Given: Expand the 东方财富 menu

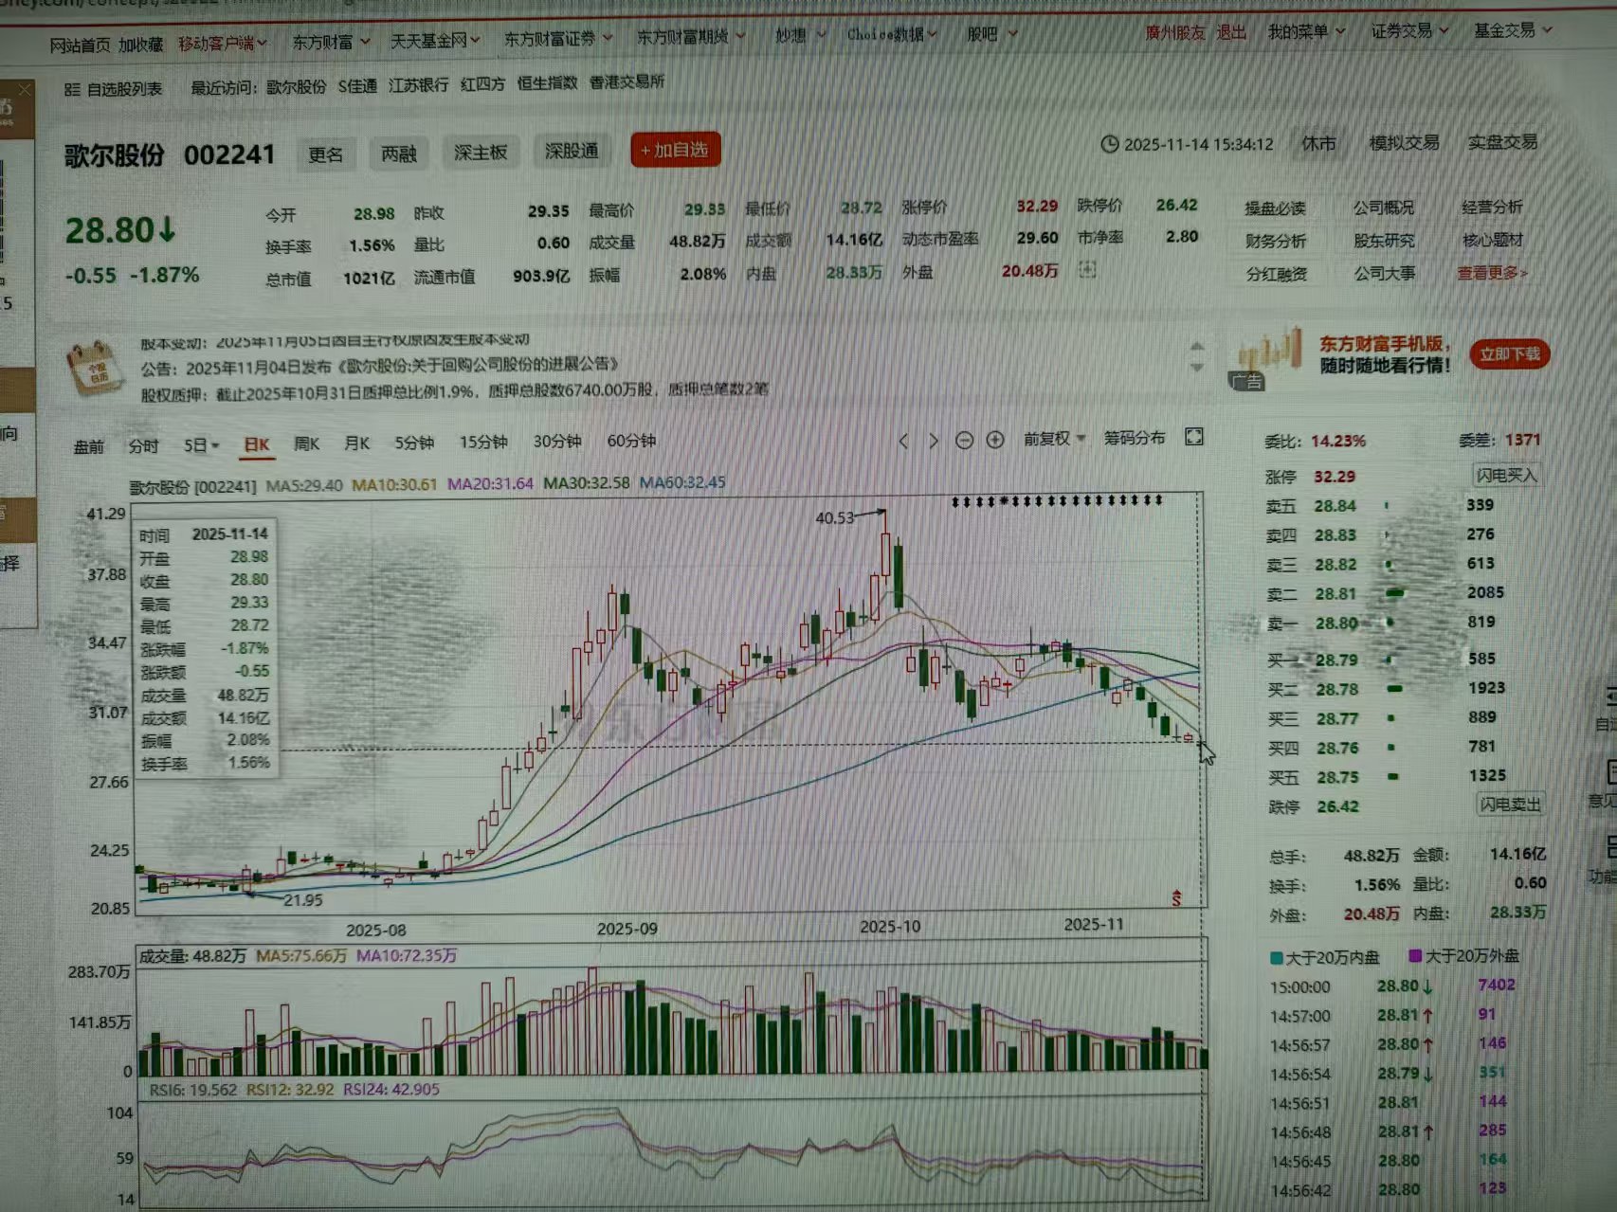Looking at the screenshot, I should (x=331, y=42).
